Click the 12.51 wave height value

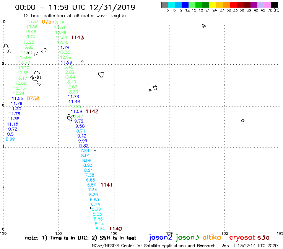point(61,38)
